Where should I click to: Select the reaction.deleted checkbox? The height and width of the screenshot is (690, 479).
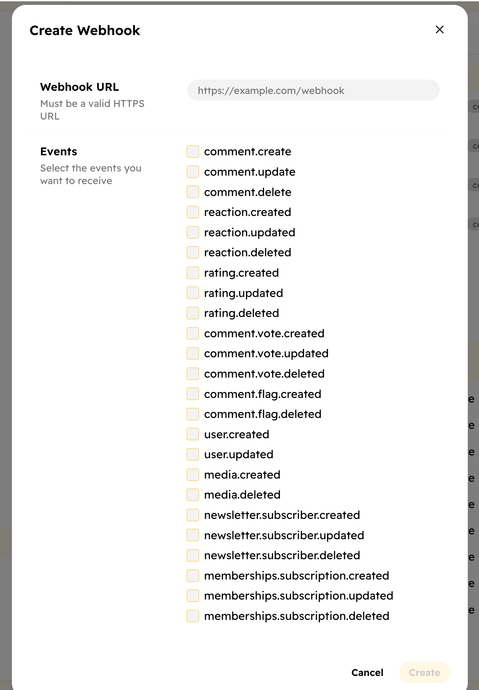[193, 252]
